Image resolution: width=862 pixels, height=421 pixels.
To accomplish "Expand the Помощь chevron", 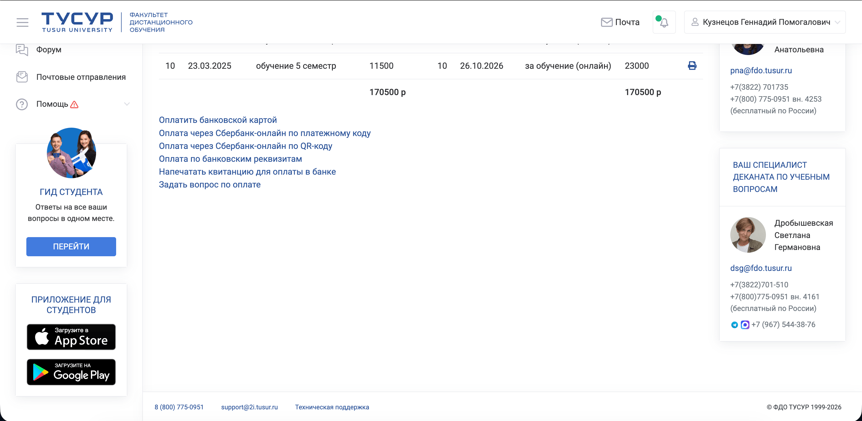I will click(127, 104).
